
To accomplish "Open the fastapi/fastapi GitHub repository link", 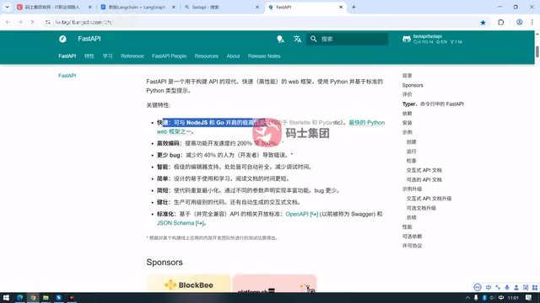I will coord(433,40).
